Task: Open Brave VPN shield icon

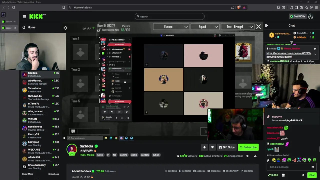Action: pos(311,7)
